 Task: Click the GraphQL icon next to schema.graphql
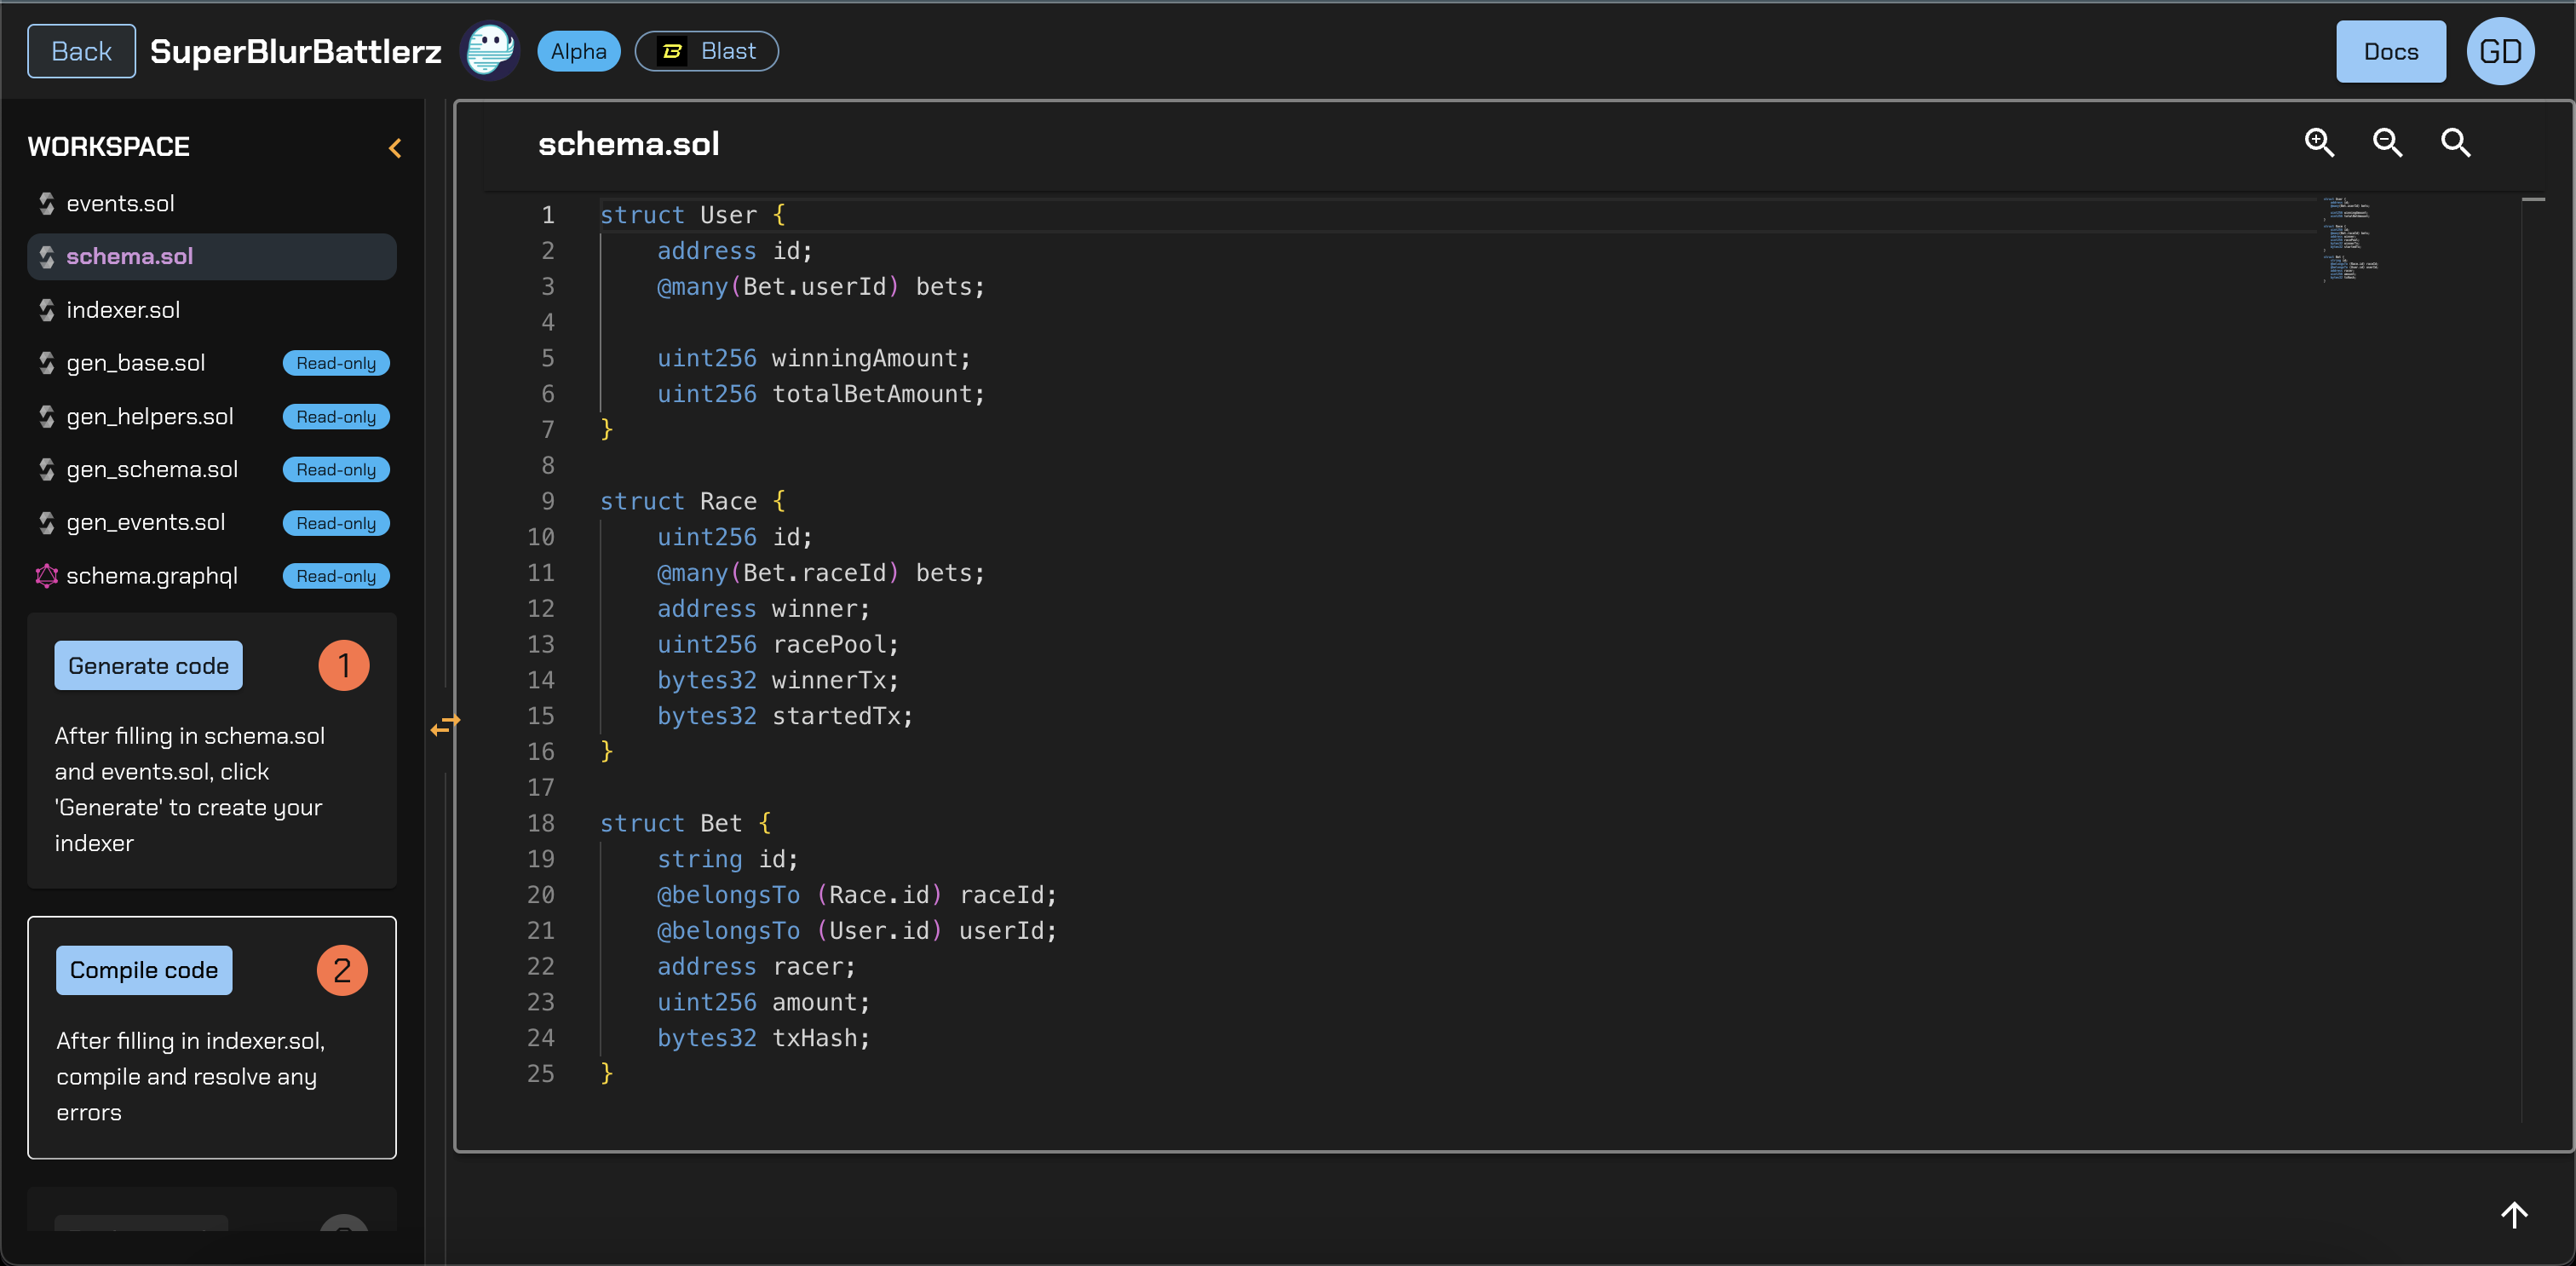(x=46, y=576)
